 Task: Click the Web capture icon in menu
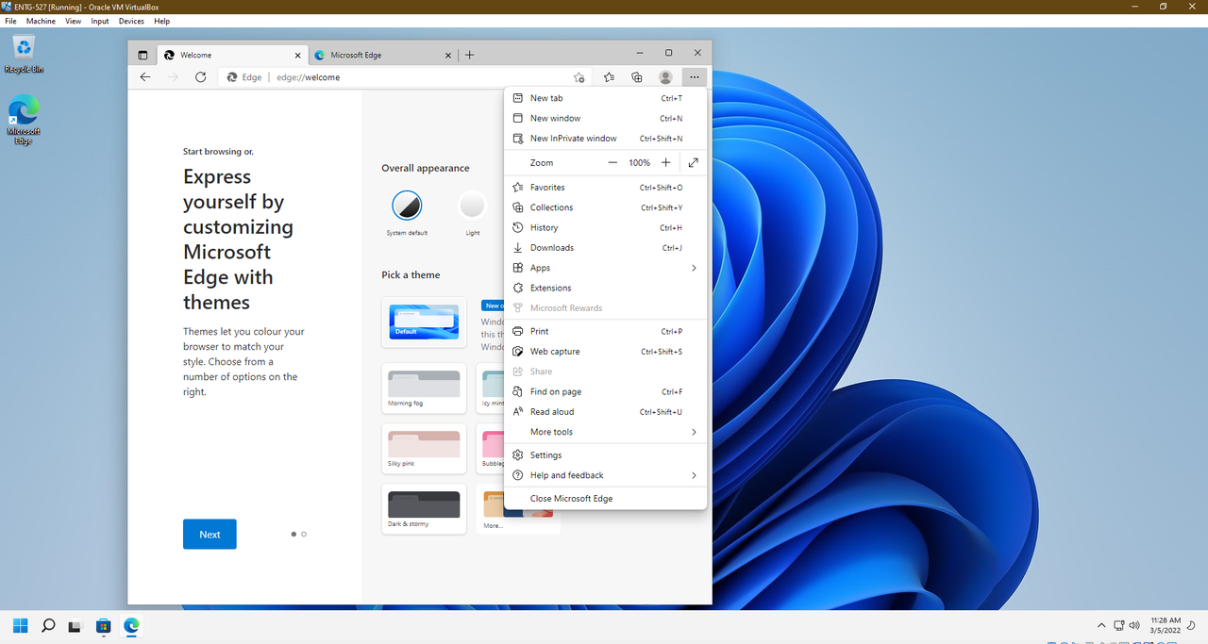517,352
